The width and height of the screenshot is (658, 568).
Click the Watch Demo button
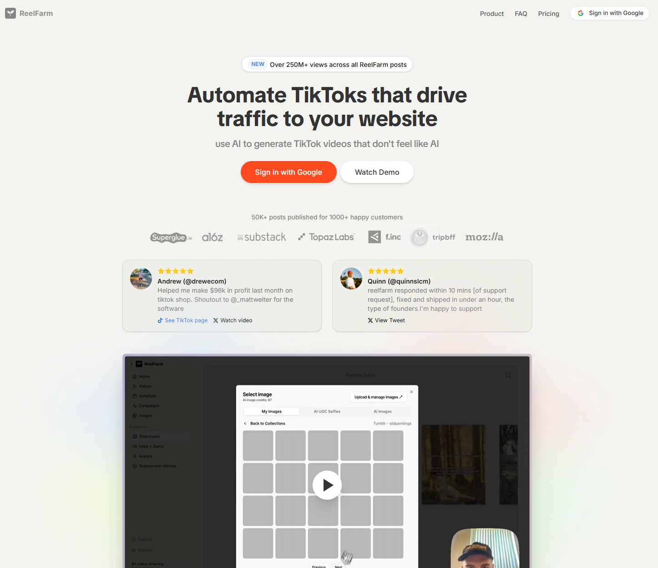[x=377, y=172]
